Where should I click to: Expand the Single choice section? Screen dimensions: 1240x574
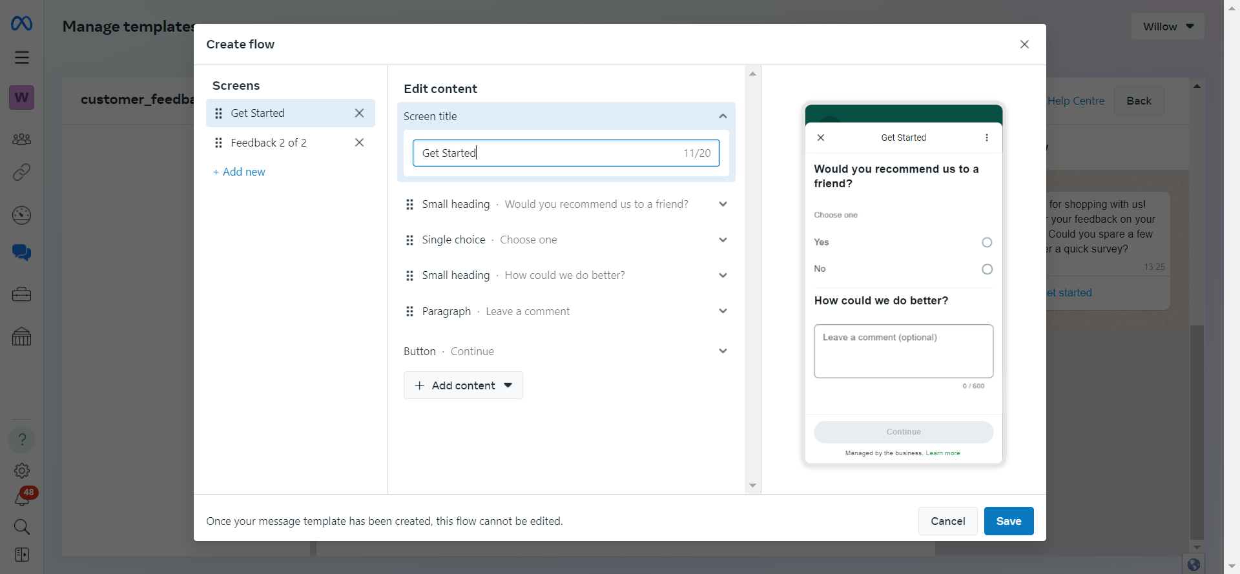(x=723, y=240)
